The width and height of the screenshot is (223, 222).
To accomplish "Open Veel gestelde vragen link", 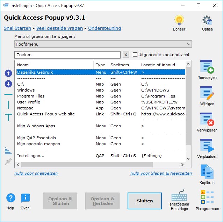I will coord(59,28).
